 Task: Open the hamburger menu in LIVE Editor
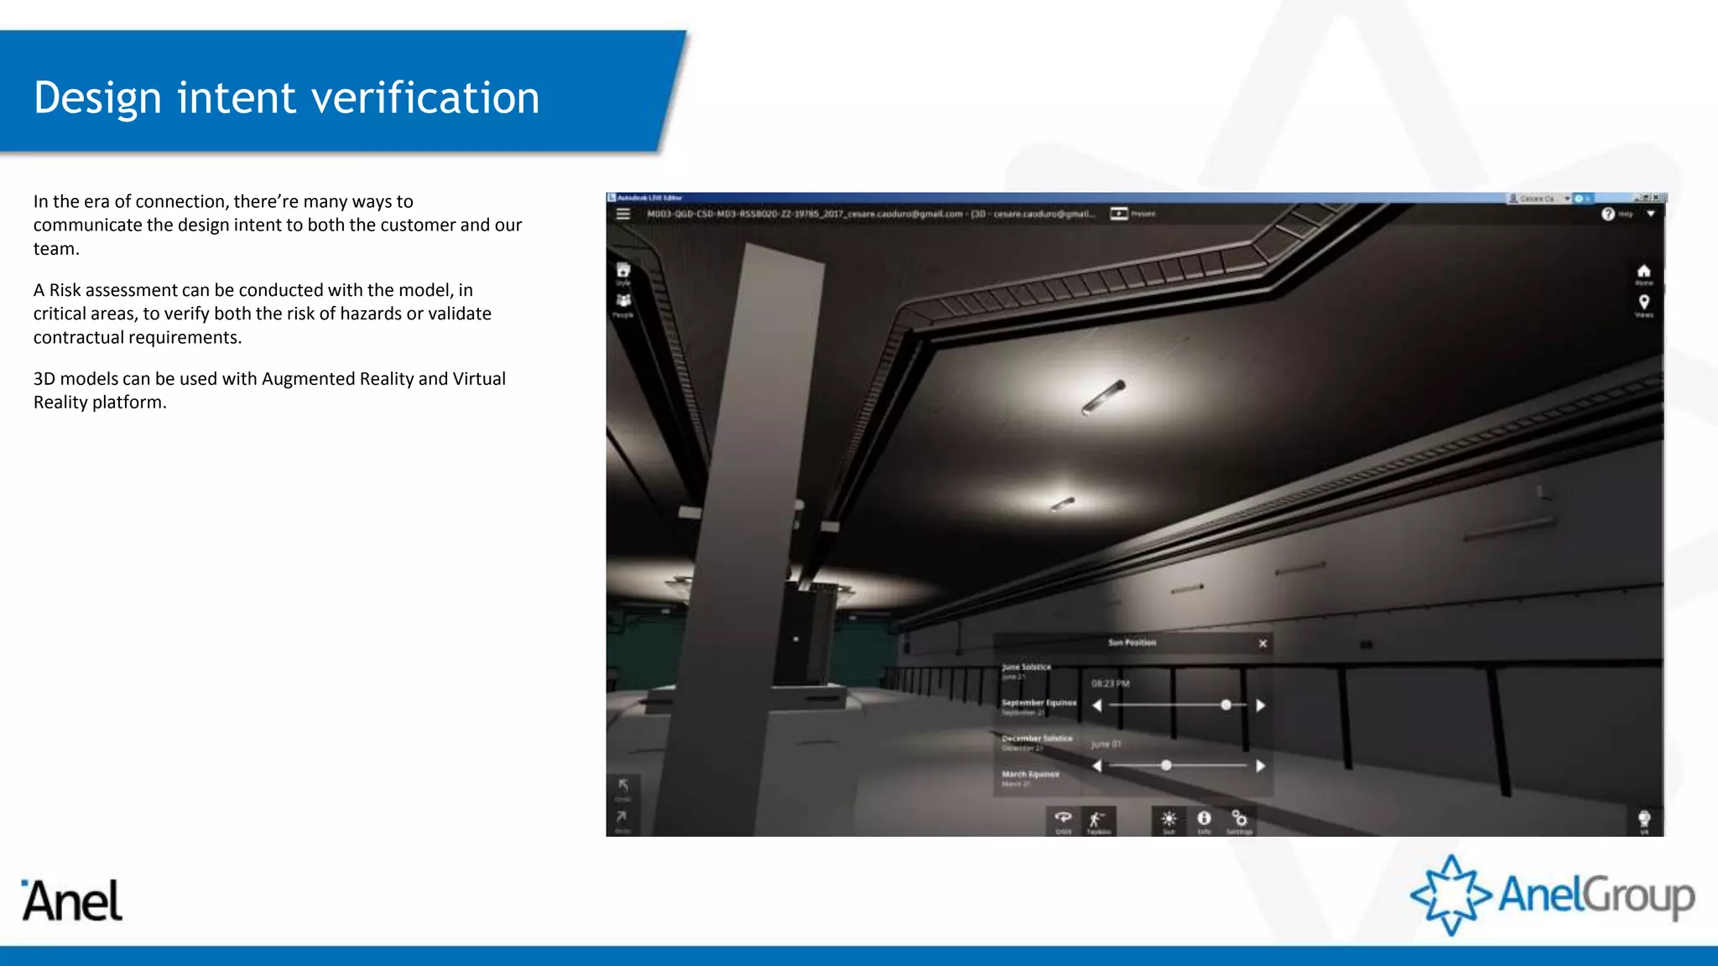623,214
